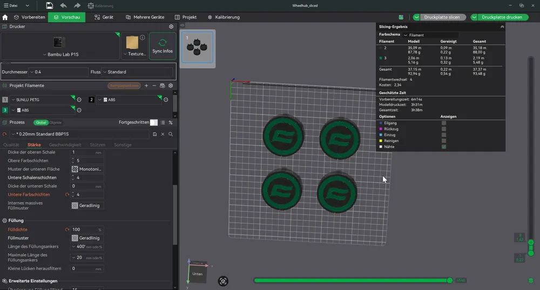540x290 pixels.
Task: Open filament 3 ABS dropdown
Action: coord(42,110)
